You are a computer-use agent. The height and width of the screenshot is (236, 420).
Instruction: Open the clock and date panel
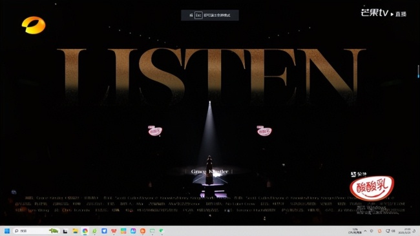click(404, 231)
